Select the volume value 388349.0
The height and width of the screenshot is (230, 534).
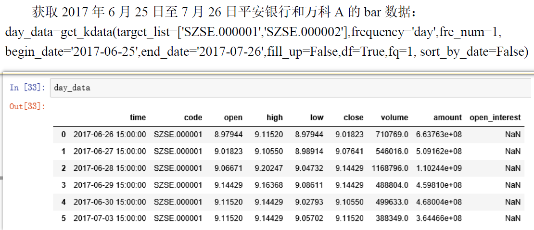(x=392, y=218)
